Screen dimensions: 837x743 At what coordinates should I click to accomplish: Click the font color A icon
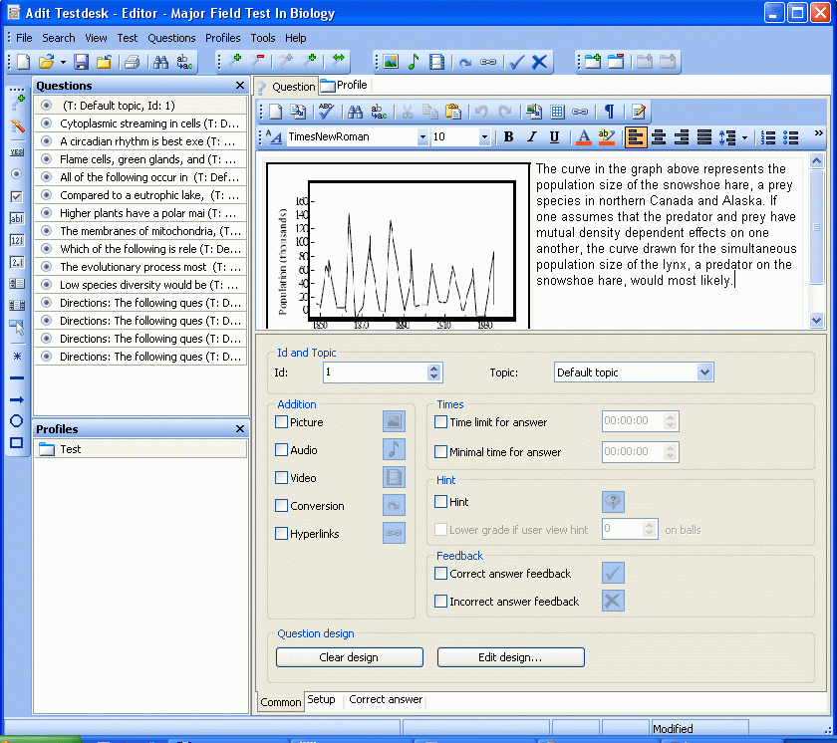pos(584,137)
